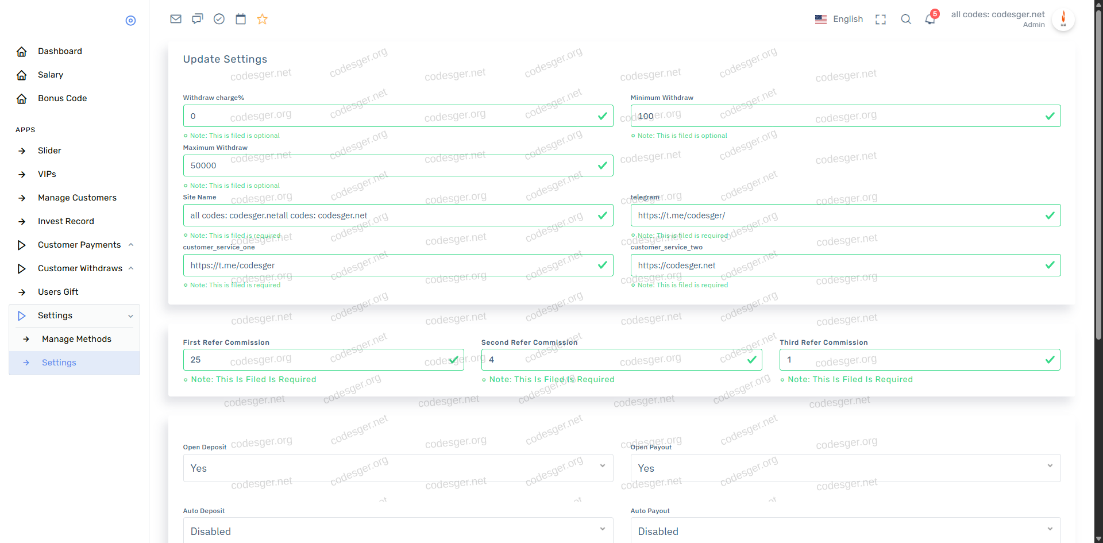Click the admin profile avatar
The image size is (1103, 543).
(x=1063, y=19)
